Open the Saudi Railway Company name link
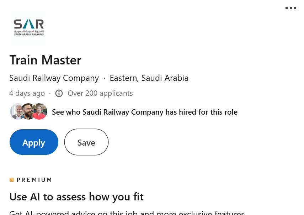Screen dimensions: 304x215 [54, 78]
